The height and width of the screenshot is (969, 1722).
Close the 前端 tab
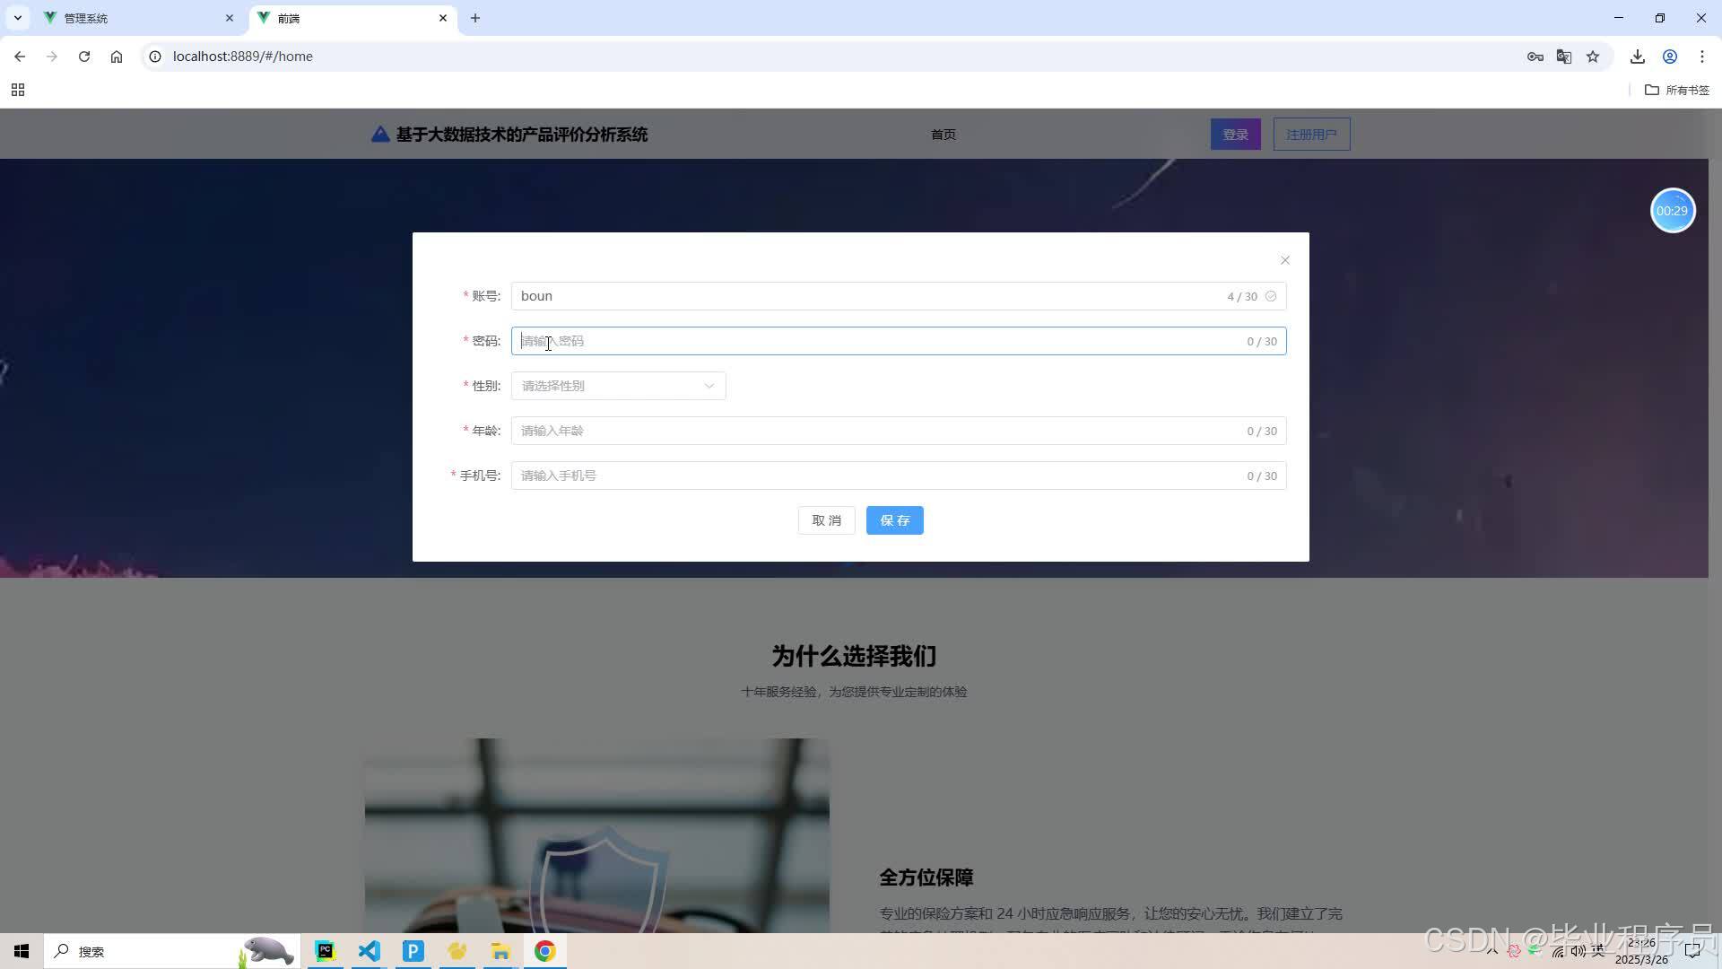click(442, 18)
